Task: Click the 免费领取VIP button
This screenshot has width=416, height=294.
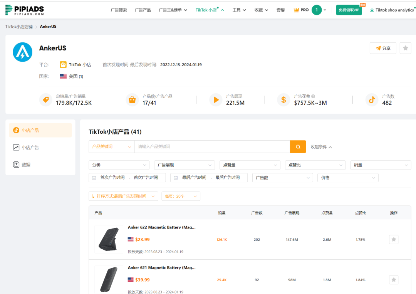Action: click(x=349, y=10)
